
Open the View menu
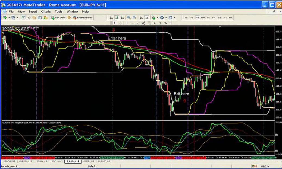(x=21, y=11)
